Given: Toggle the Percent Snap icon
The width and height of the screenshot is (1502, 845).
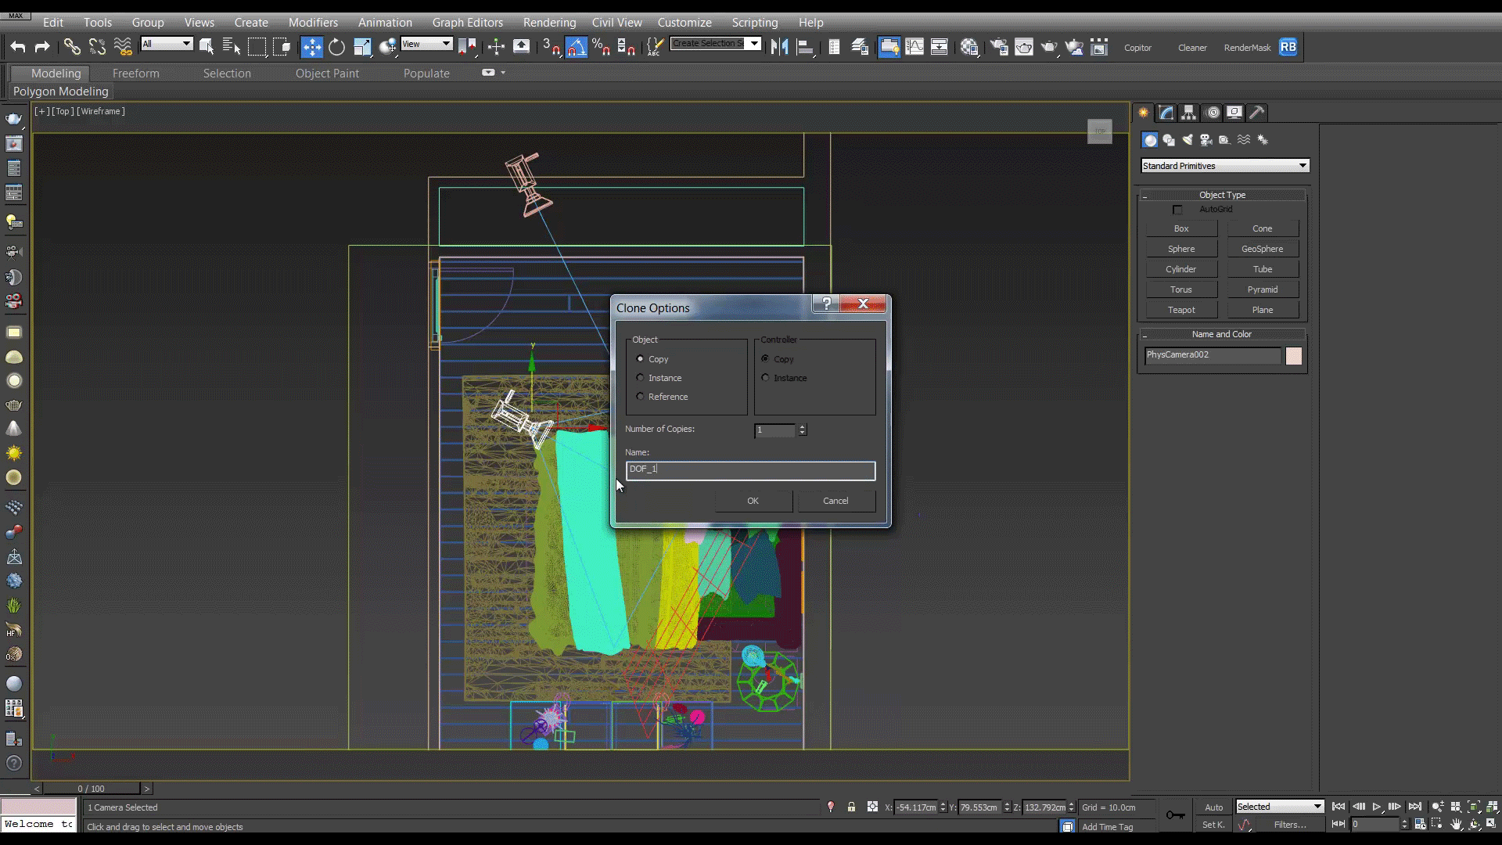Looking at the screenshot, I should [601, 47].
